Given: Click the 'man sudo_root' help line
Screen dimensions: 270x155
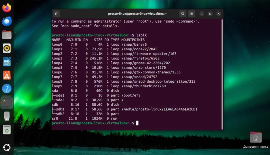Looking at the screenshot, I should click(x=85, y=26).
